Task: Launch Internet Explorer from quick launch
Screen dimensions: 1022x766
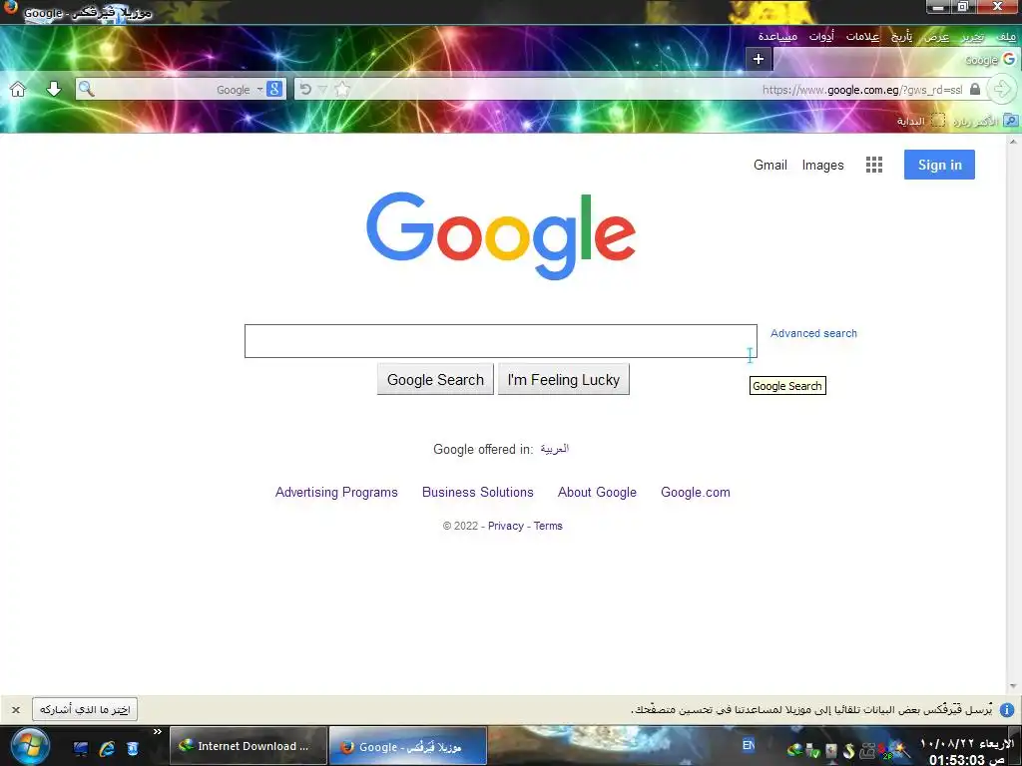Action: pos(107,748)
